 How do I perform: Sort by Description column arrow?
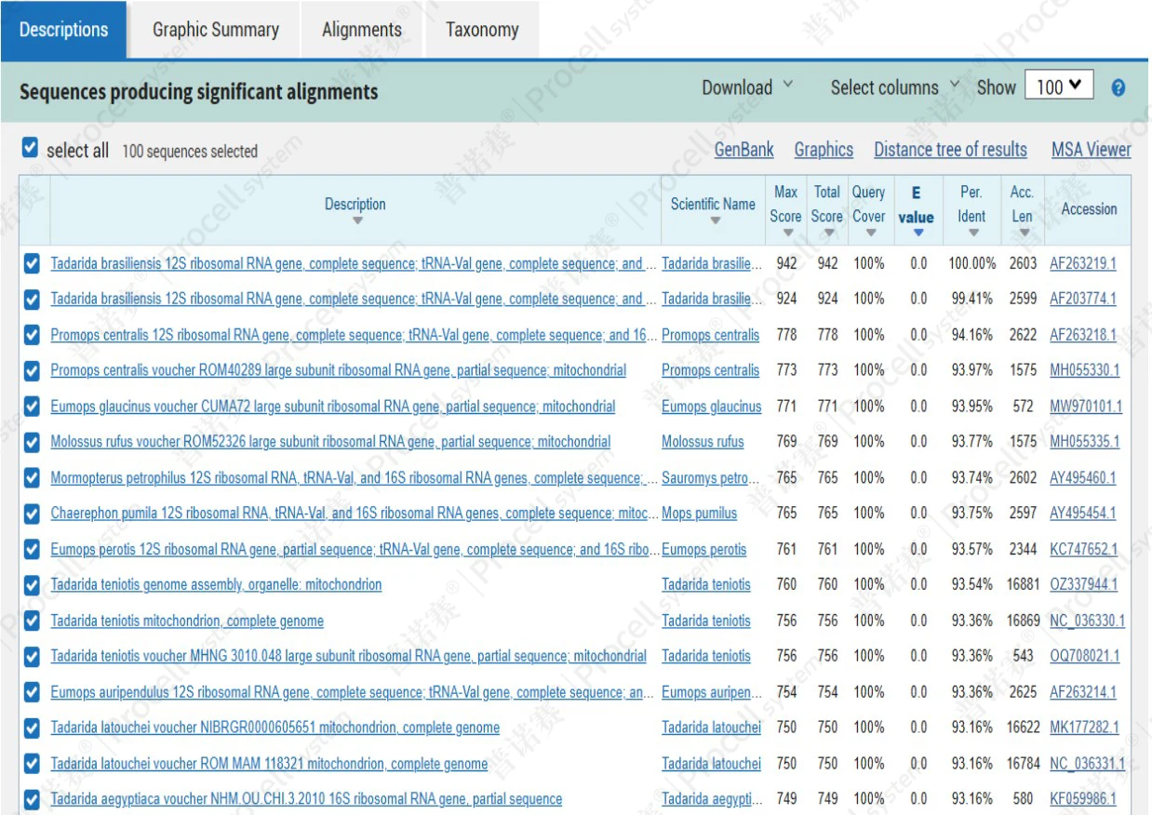(x=357, y=221)
